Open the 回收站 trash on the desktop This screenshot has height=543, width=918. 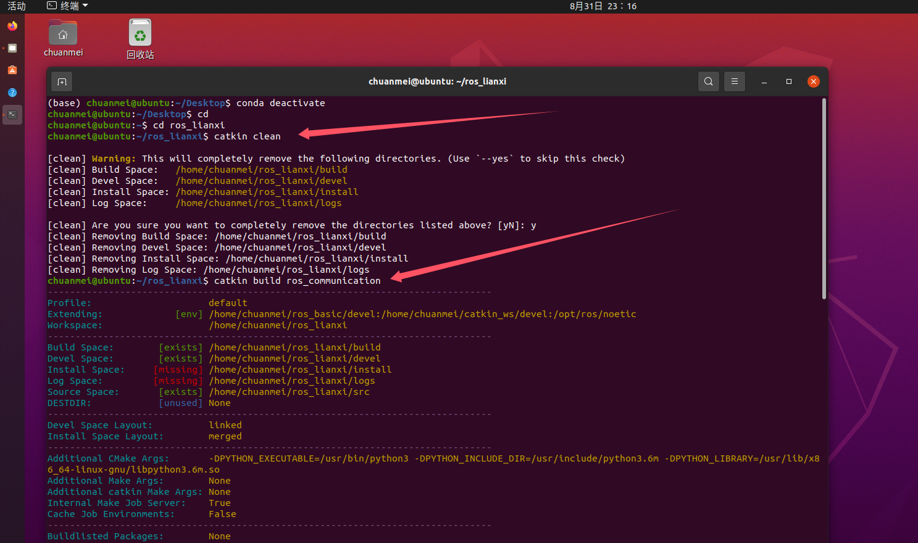pos(140,32)
